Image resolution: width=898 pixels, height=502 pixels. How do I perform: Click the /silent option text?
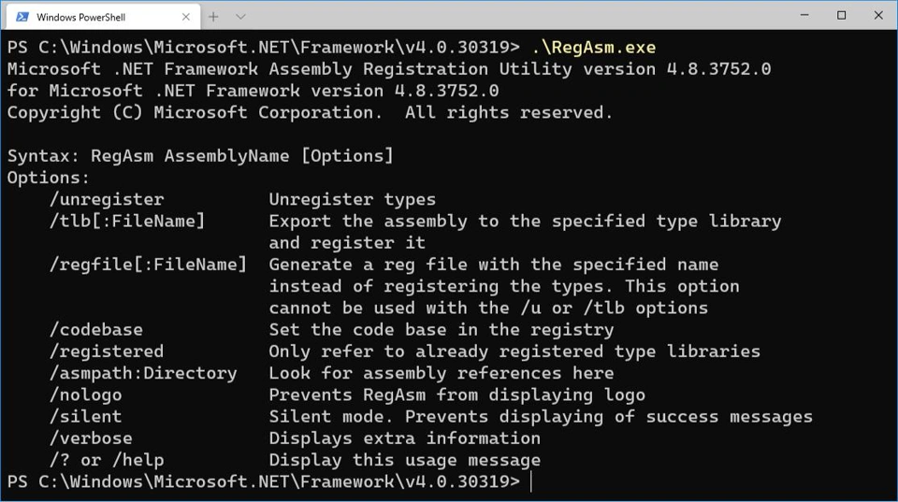pyautogui.click(x=85, y=416)
